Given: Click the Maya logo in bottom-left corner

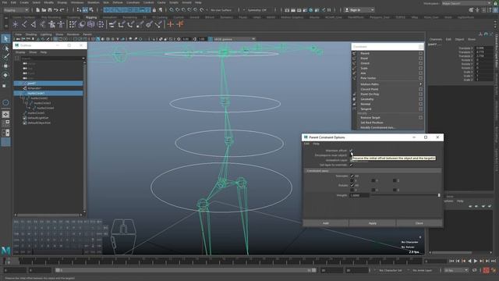Looking at the screenshot, I should (5, 251).
